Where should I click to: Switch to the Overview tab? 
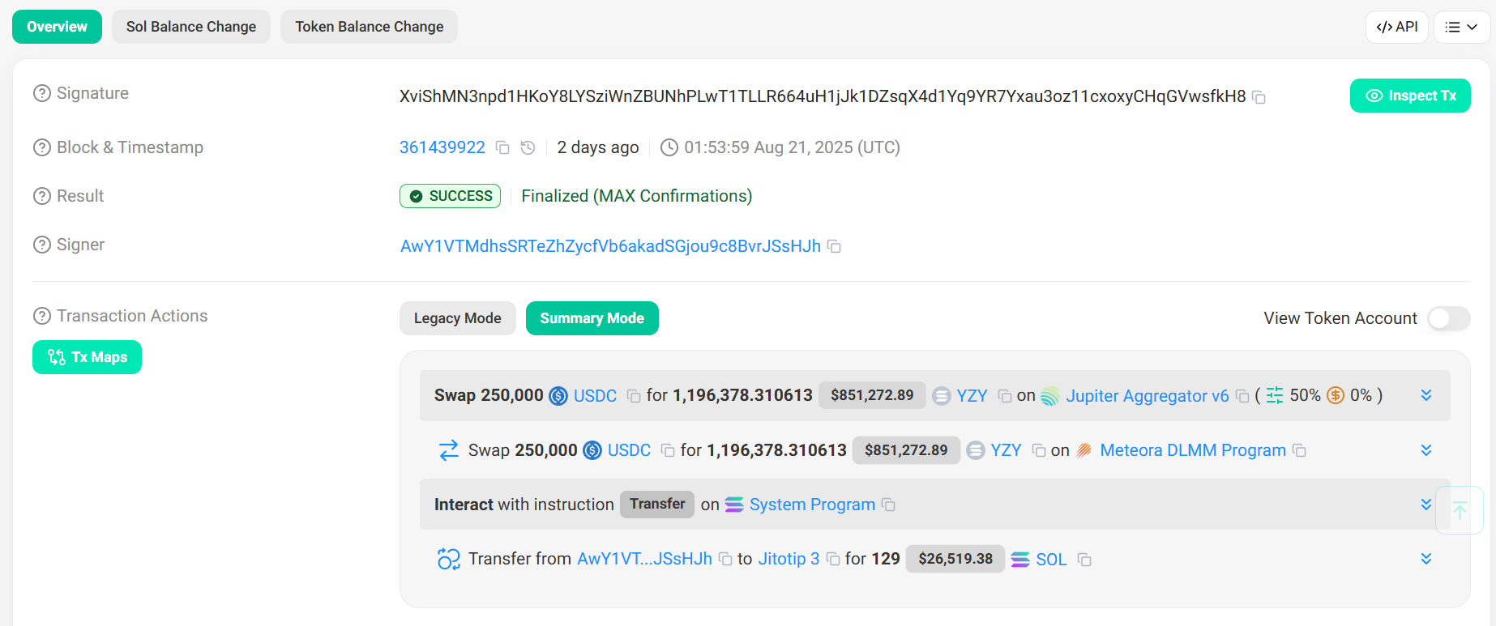(x=57, y=27)
